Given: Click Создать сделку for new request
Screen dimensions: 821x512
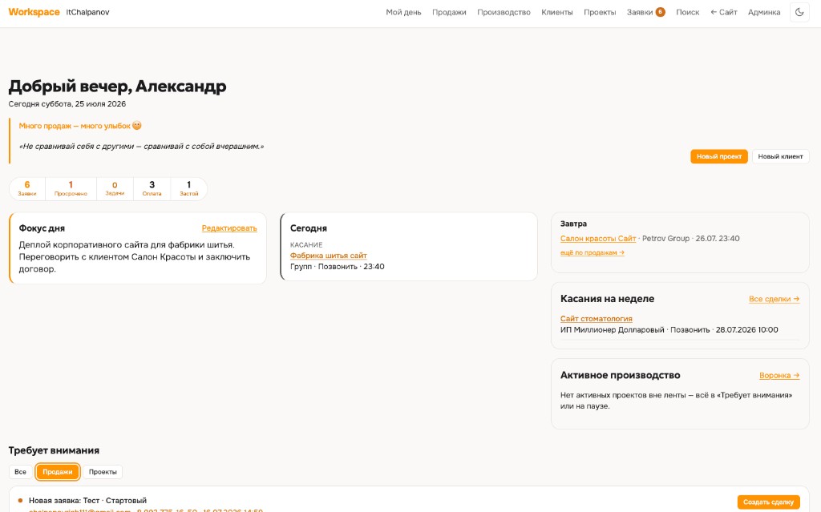Looking at the screenshot, I should click(x=768, y=502).
